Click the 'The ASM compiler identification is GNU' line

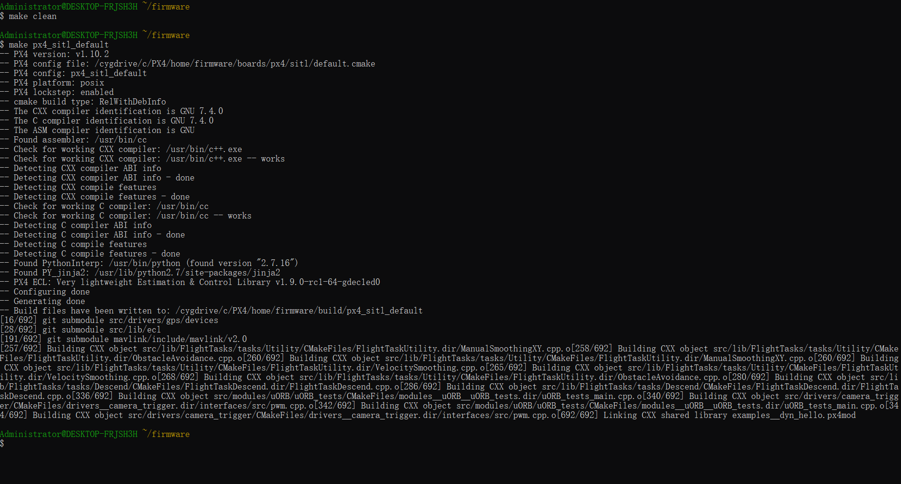click(104, 130)
